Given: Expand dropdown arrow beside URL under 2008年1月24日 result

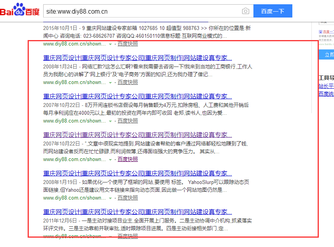Looking at the screenshot, I should coord(110,83).
